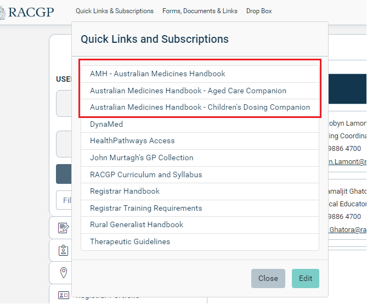Image resolution: width=367 pixels, height=304 pixels.
Task: Click the document-with-pencil sidebar icon
Action: tap(63, 228)
